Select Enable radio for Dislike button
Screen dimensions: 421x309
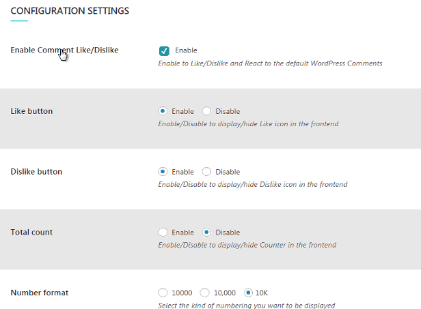pyautogui.click(x=163, y=171)
